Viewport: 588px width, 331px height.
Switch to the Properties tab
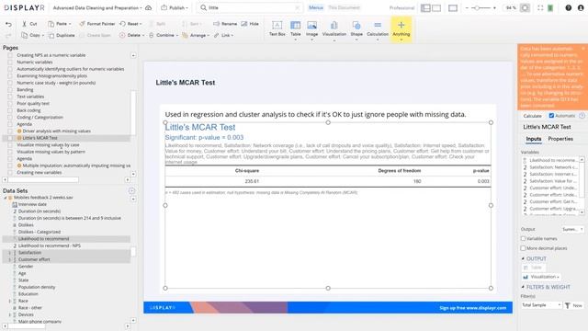560,139
